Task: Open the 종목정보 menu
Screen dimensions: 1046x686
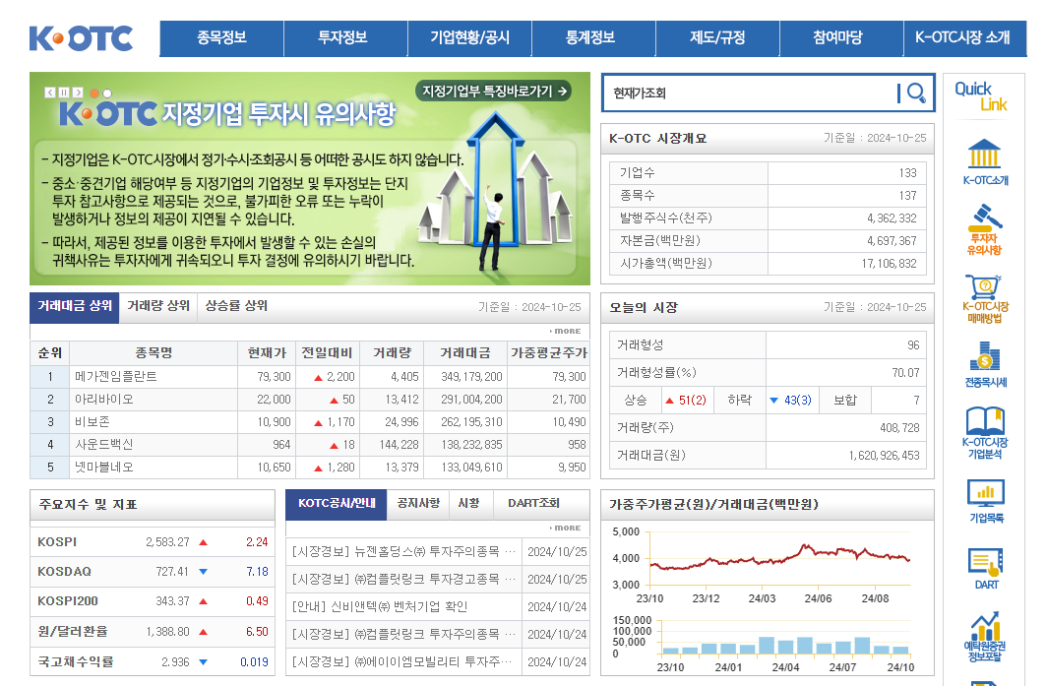Action: coord(221,38)
